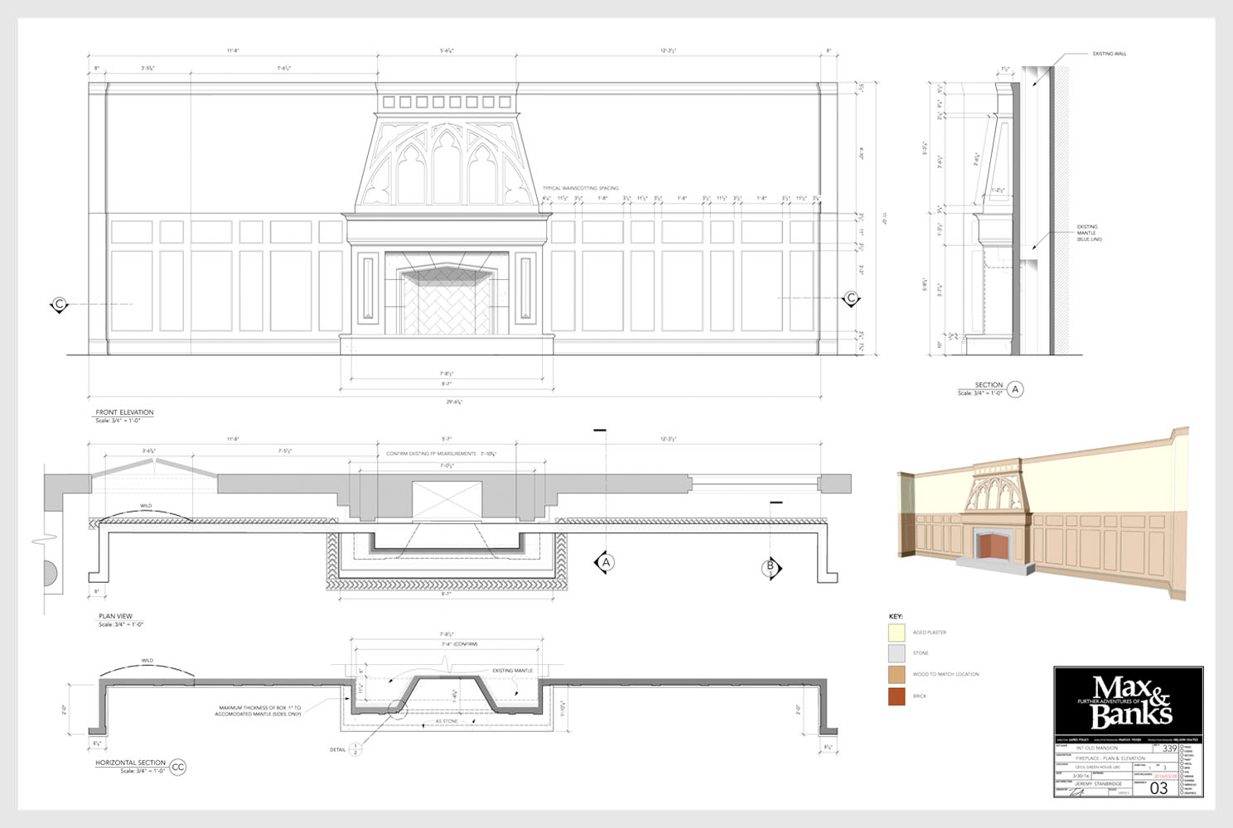
Task: Pick the Aged Plaster color swatch
Action: coord(896,633)
